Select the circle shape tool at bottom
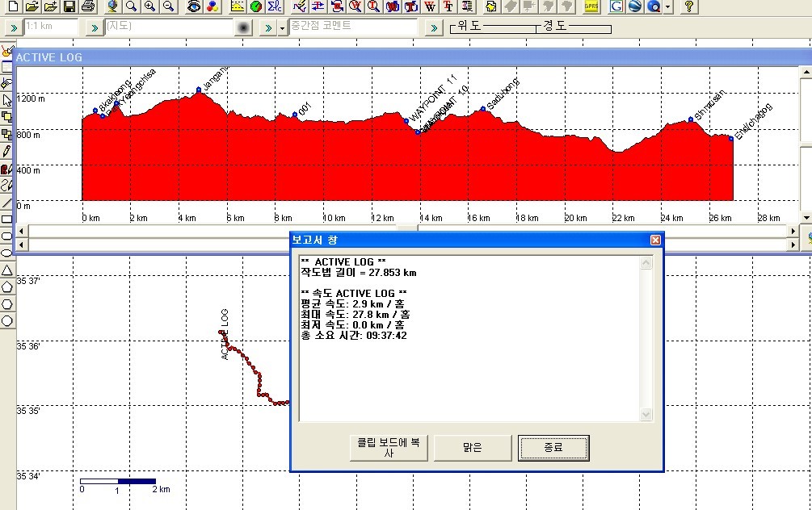Screen dimensions: 812x510 (6, 321)
